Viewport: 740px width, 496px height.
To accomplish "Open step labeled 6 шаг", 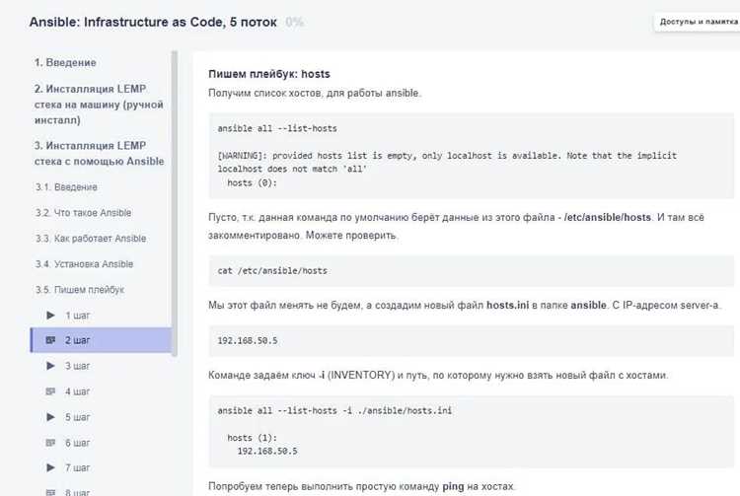I will coord(77,442).
